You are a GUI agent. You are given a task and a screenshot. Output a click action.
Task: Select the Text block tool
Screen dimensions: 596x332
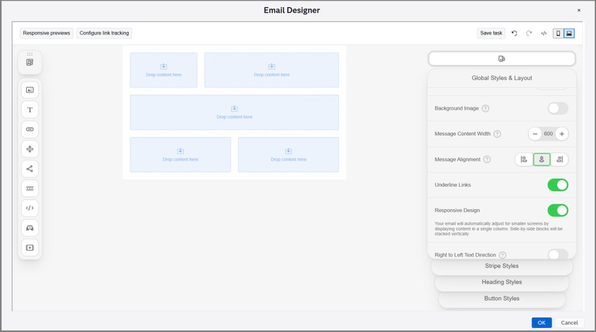30,110
